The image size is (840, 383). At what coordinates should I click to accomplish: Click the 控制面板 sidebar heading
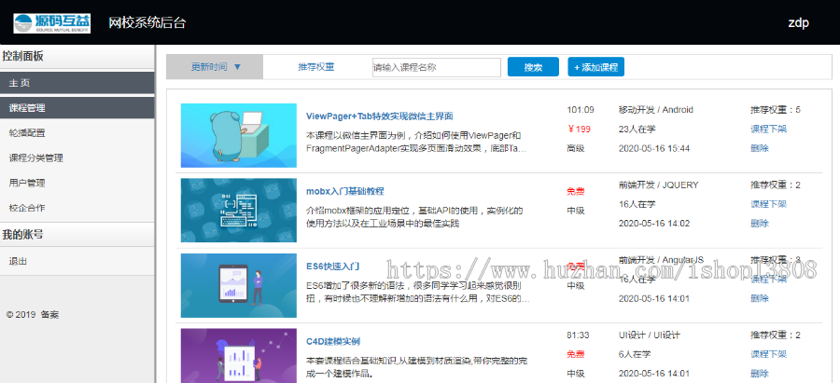point(22,56)
